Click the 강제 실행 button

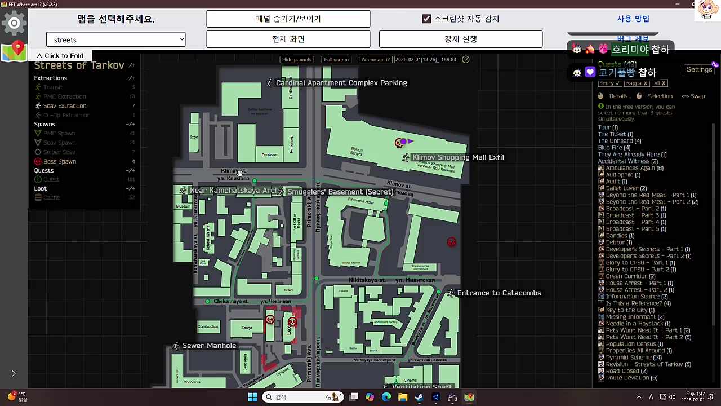coord(461,39)
